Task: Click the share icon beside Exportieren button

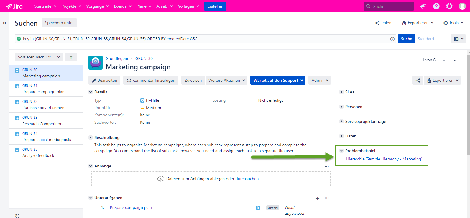Action: pos(418,80)
